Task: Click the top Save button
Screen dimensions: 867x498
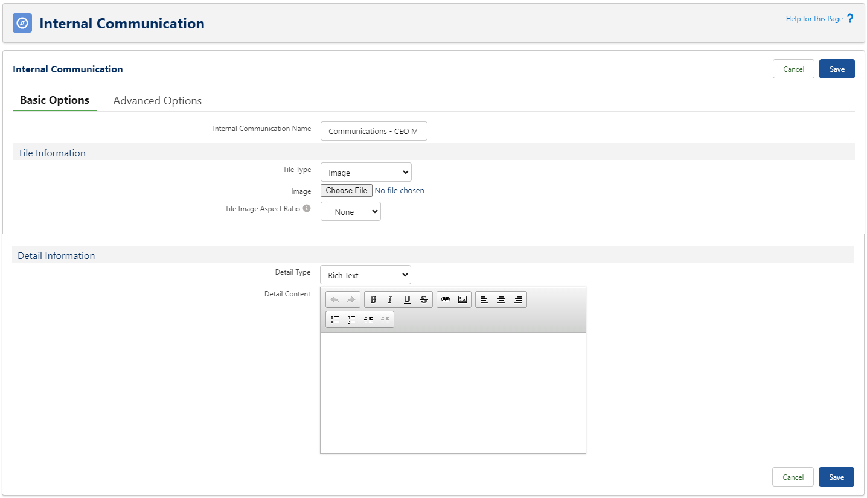Action: pos(837,69)
